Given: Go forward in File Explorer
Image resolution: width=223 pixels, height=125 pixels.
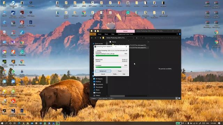Looking at the screenshot, I should (x=95, y=38).
